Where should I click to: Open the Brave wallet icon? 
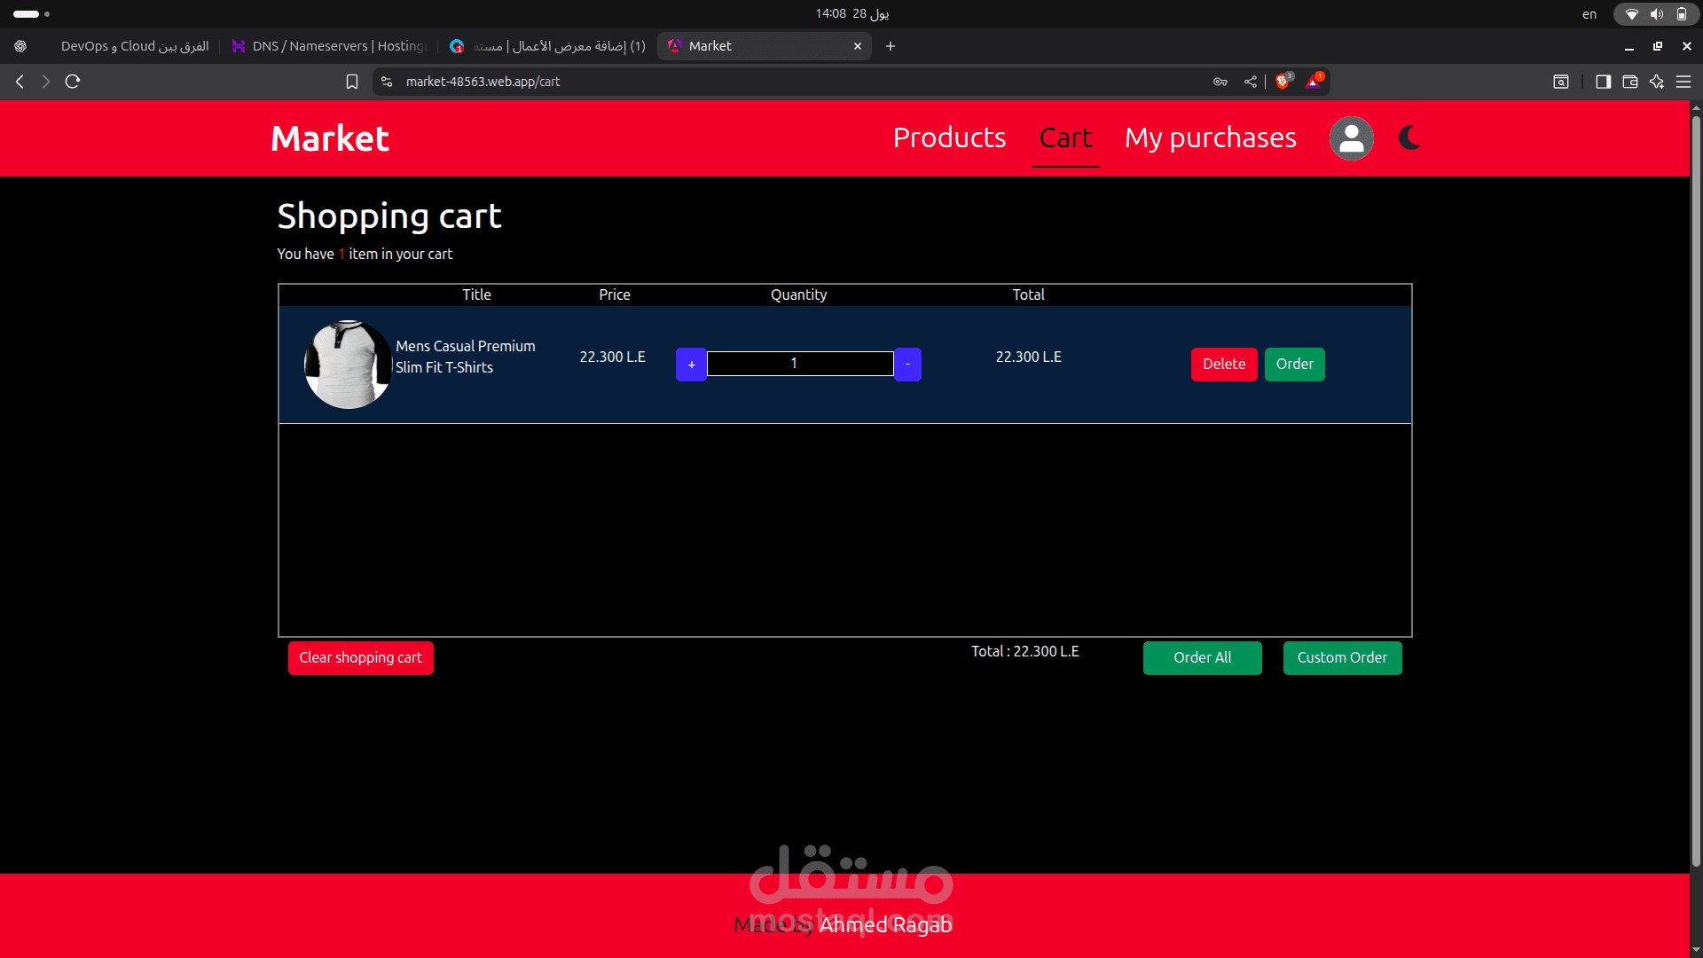(1630, 82)
